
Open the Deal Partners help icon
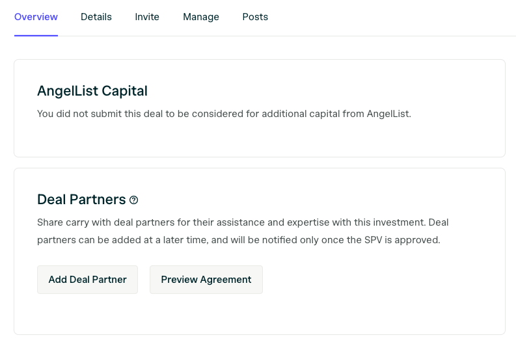[x=133, y=200]
